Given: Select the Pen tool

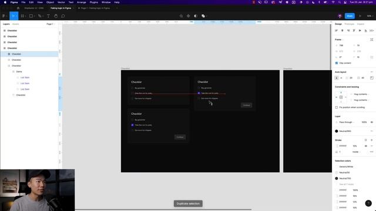Looking at the screenshot, I should (39, 16).
